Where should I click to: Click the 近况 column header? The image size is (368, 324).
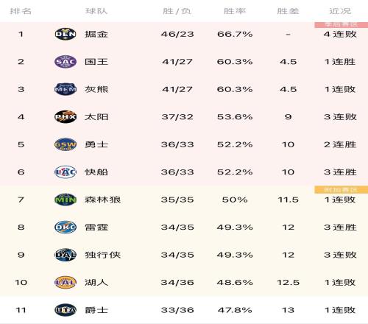tap(340, 11)
